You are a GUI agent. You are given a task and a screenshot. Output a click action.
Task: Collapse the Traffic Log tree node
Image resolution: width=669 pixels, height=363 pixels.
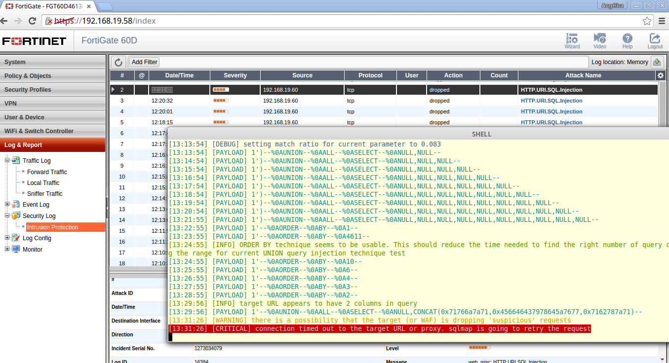click(8, 160)
